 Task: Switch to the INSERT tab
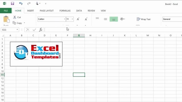tap(30, 11)
